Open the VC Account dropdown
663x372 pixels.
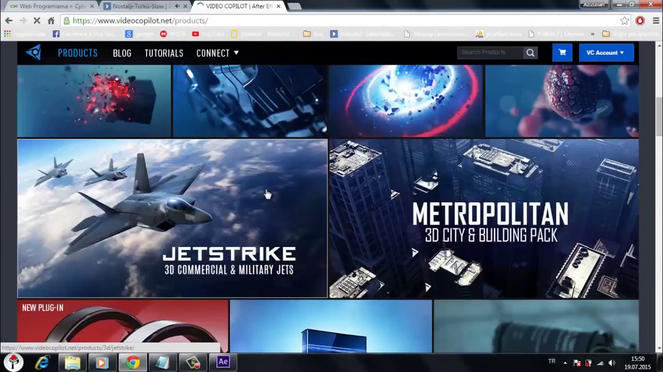[606, 52]
